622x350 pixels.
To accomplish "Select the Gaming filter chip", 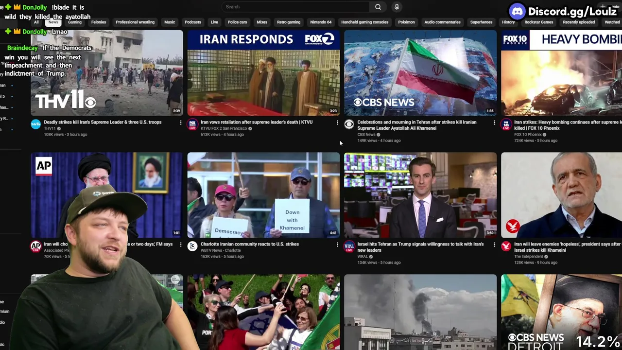I will pos(75,22).
